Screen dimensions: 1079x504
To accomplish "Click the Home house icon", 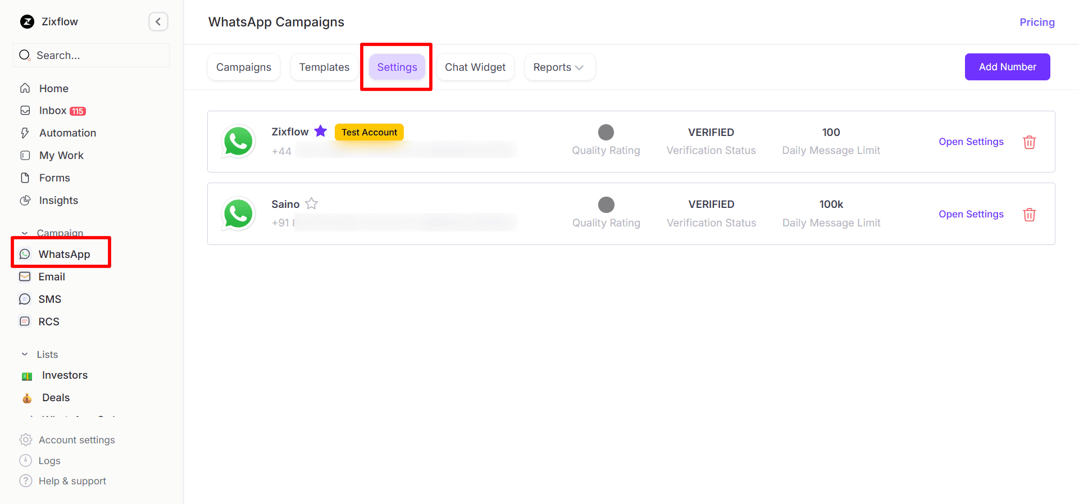I will 25,88.
